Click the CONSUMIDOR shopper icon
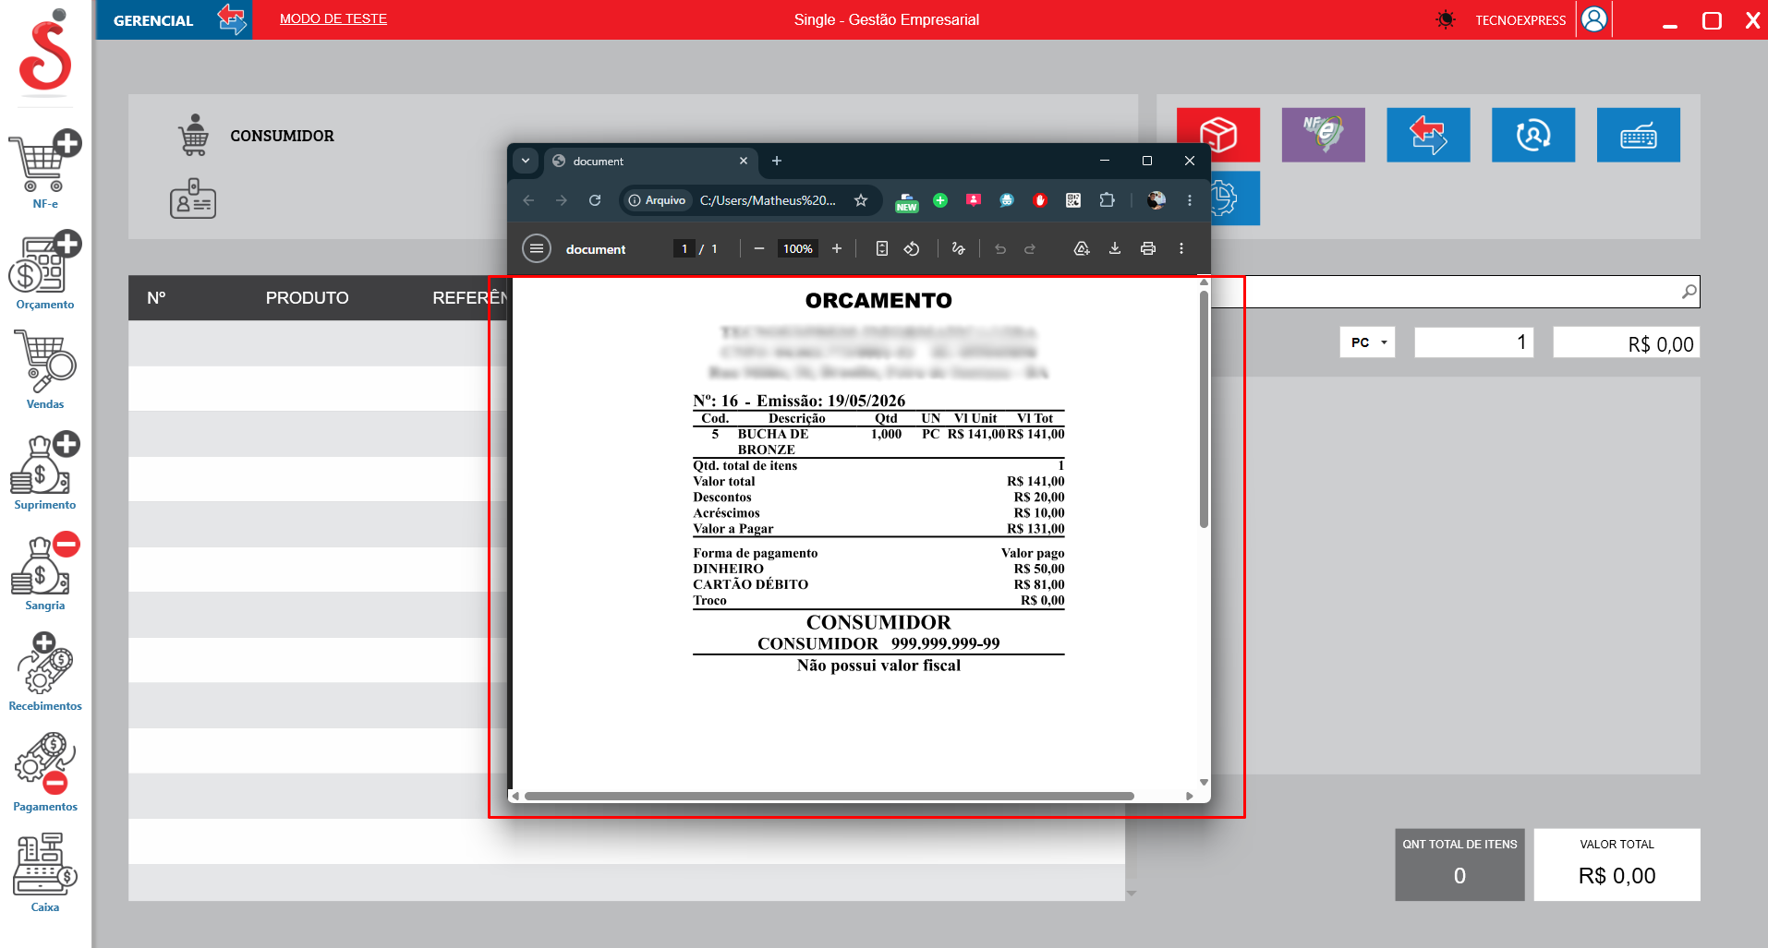Viewport: 1768px width, 948px height. [x=194, y=135]
